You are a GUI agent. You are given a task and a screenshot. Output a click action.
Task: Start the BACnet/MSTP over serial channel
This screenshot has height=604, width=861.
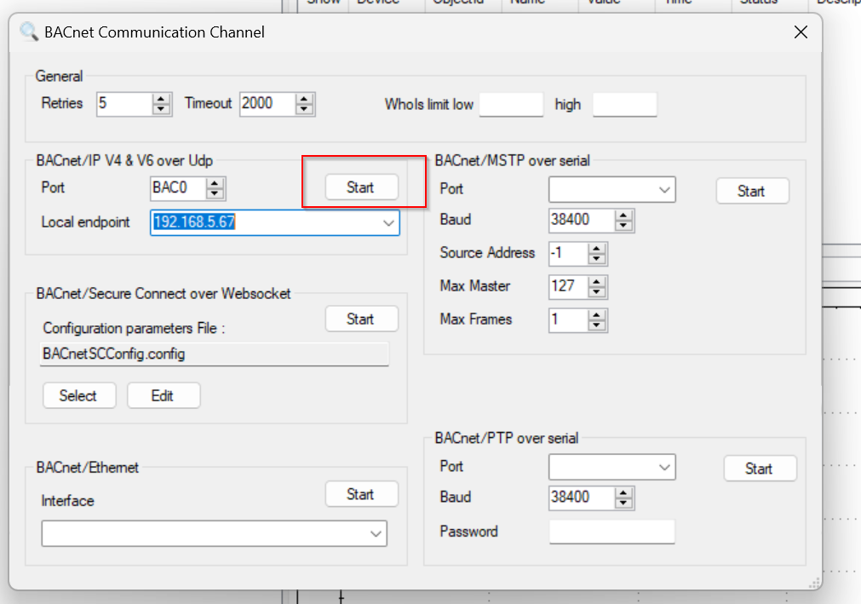(x=752, y=191)
